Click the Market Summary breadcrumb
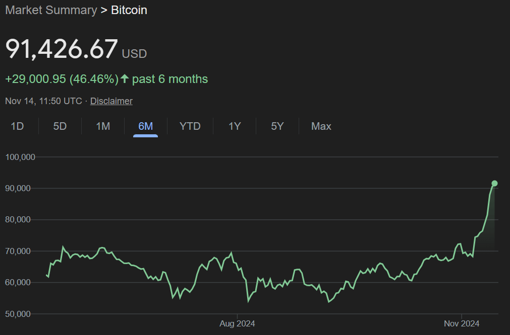The height and width of the screenshot is (335, 510). point(50,10)
